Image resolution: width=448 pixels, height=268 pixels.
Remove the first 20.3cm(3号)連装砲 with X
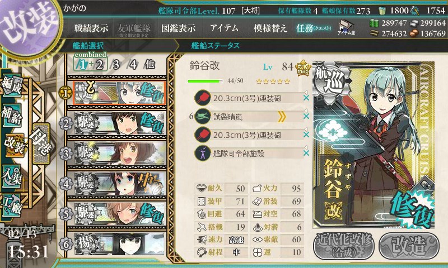[306, 98]
